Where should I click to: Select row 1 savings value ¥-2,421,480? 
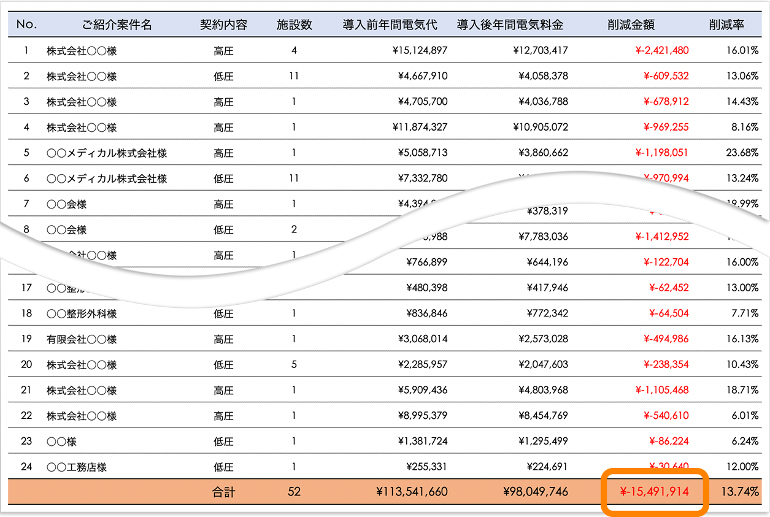(x=663, y=50)
